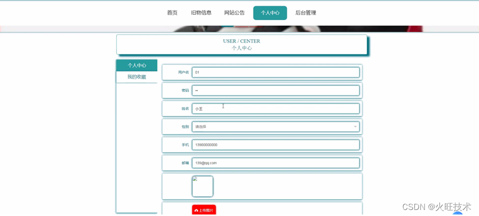
Task: Select the 个人中心 top navigation tab
Action: pos(270,13)
